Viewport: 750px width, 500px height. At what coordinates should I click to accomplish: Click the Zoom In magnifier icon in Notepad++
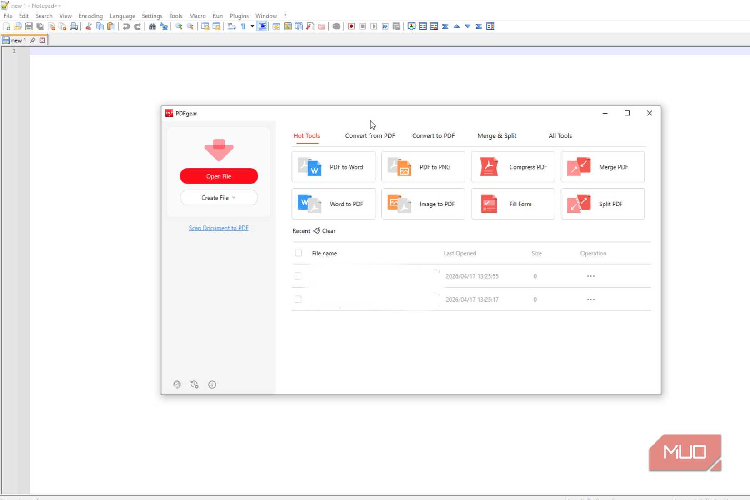179,26
